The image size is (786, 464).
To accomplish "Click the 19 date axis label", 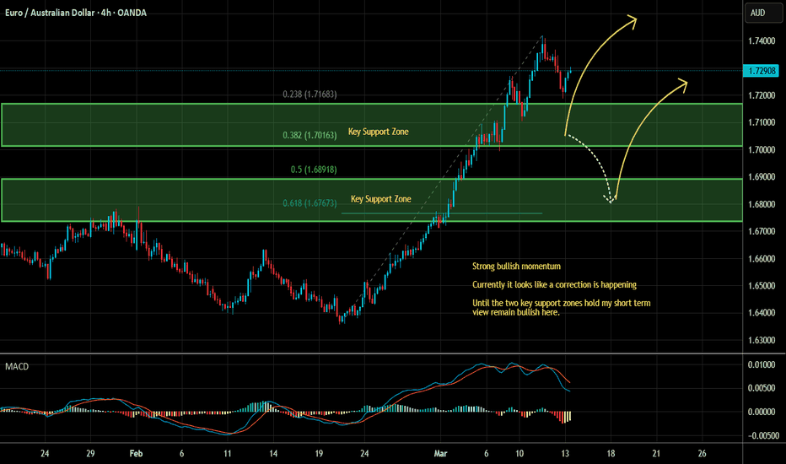I will 319,454.
